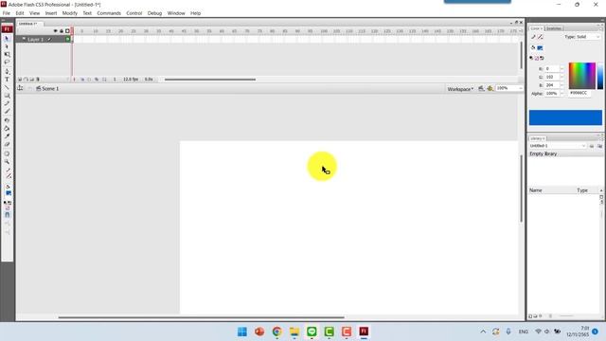Viewport: 606px width, 341px height.
Task: Toggle the hide timeline button left of Scene 1
Action: tap(20, 88)
